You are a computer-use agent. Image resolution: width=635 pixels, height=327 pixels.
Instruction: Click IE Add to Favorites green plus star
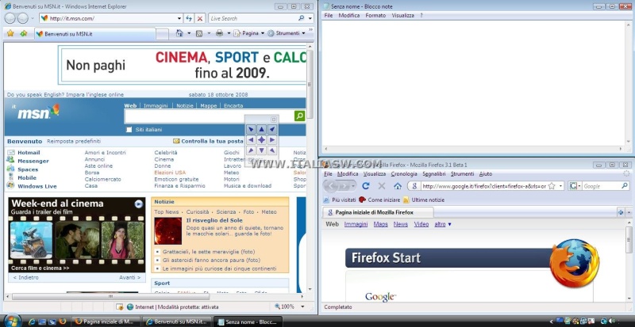pyautogui.click(x=24, y=33)
